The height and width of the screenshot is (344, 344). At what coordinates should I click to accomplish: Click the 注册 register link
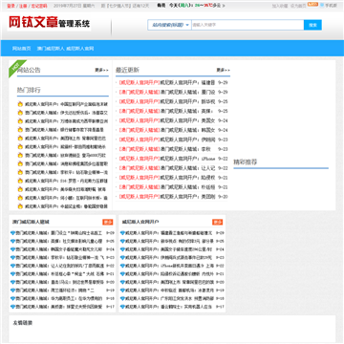pyautogui.click(x=23, y=6)
